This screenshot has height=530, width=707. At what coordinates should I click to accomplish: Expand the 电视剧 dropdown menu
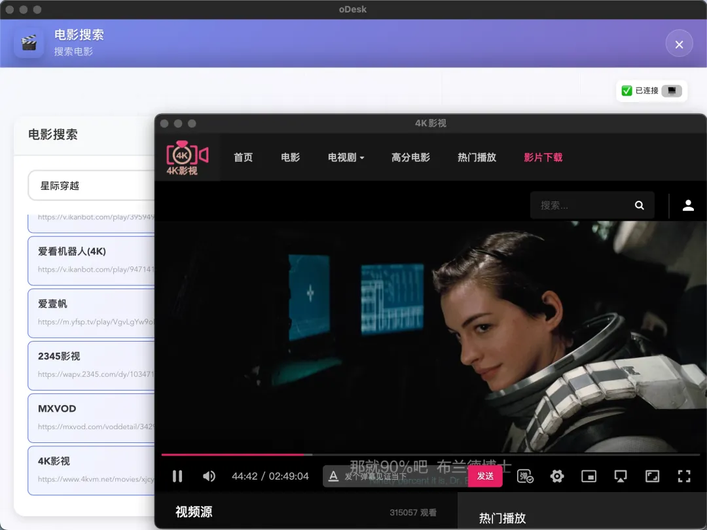(x=346, y=157)
